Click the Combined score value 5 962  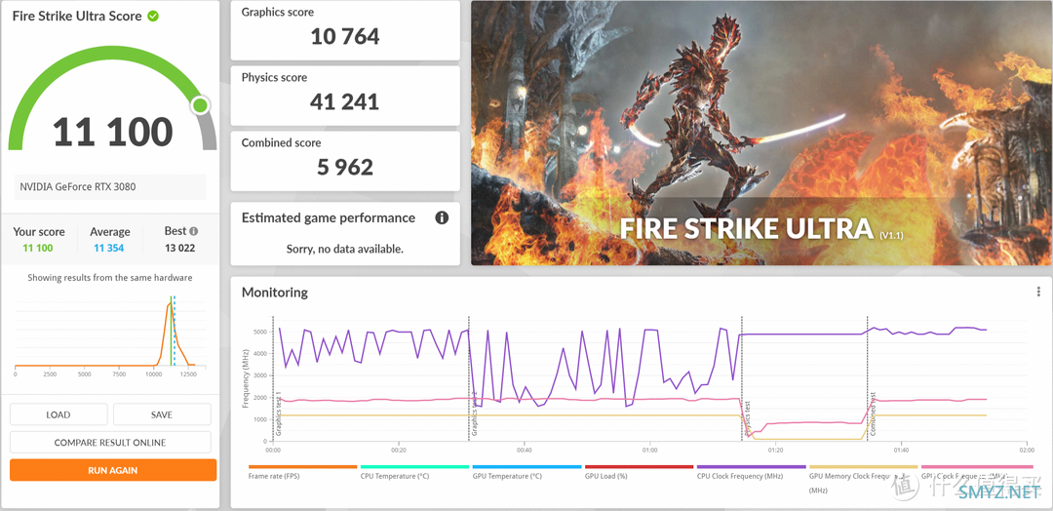click(345, 167)
